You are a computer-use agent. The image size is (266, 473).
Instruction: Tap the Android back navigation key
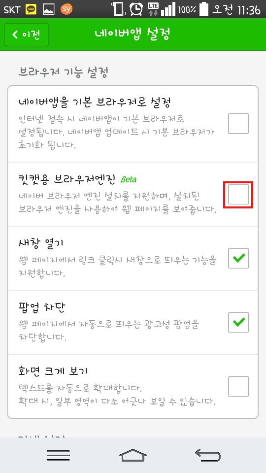click(208, 455)
